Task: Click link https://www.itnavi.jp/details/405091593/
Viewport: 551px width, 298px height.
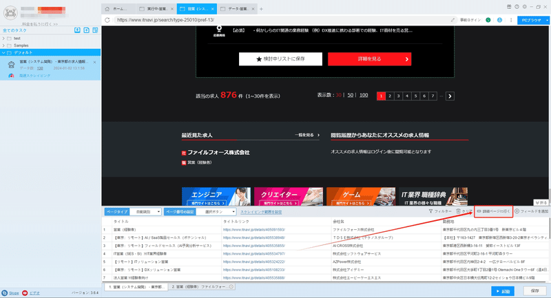Action: pos(253,230)
